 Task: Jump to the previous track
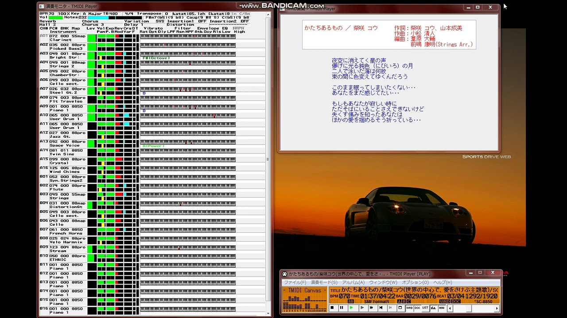point(381,308)
